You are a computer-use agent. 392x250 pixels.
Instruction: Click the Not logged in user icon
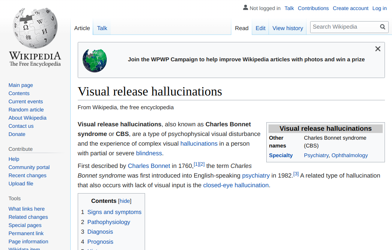[245, 8]
